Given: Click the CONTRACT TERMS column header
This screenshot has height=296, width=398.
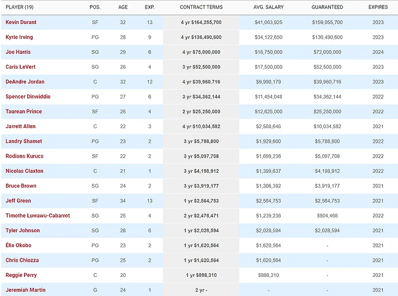Looking at the screenshot, I should [x=201, y=7].
